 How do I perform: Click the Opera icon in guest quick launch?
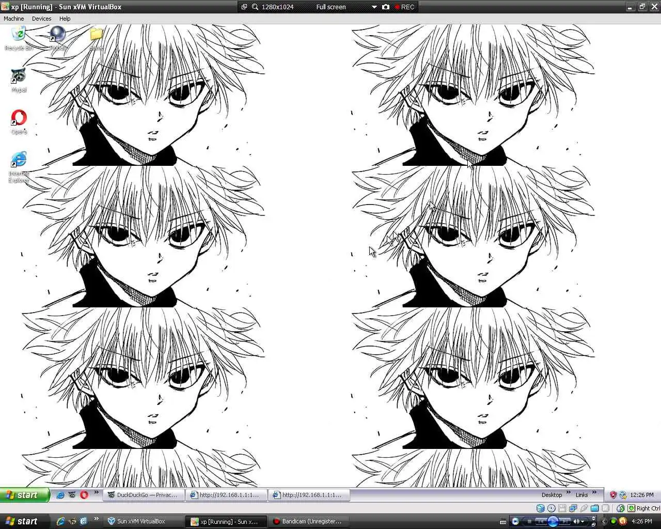point(84,495)
